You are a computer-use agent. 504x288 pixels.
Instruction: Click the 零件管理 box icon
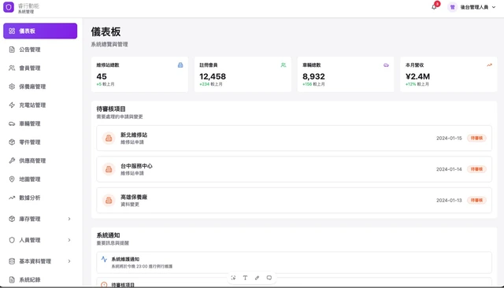(x=12, y=142)
